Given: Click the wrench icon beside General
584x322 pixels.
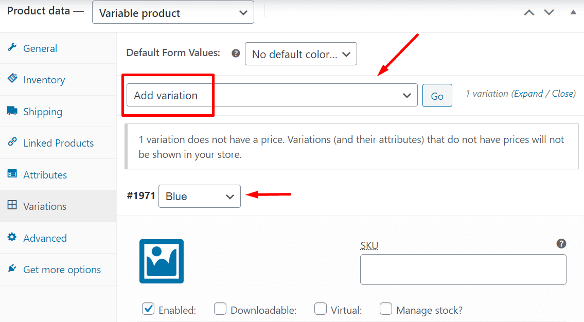Looking at the screenshot, I should point(12,47).
